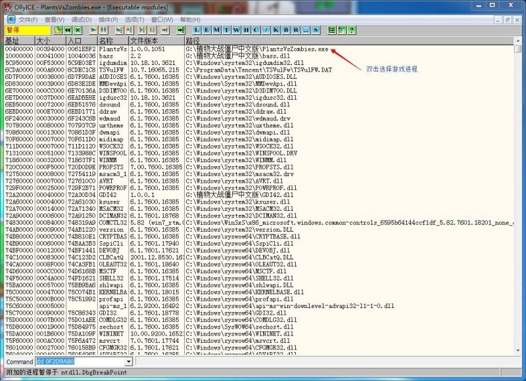This screenshot has width=526, height=381.
Task: Click entry point 0061EBF2 cell
Action: [82, 49]
